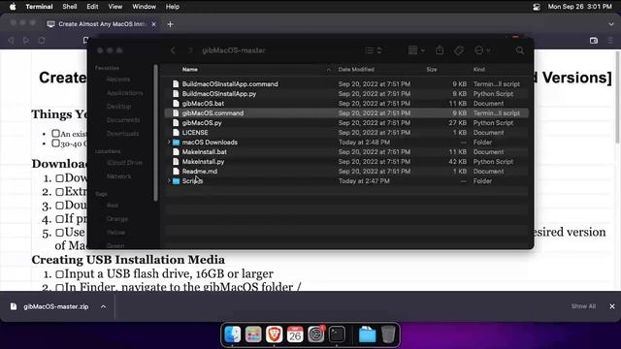The image size is (621, 349).
Task: Check the step 4 'If pr…' checkbox
Action: tap(59, 219)
